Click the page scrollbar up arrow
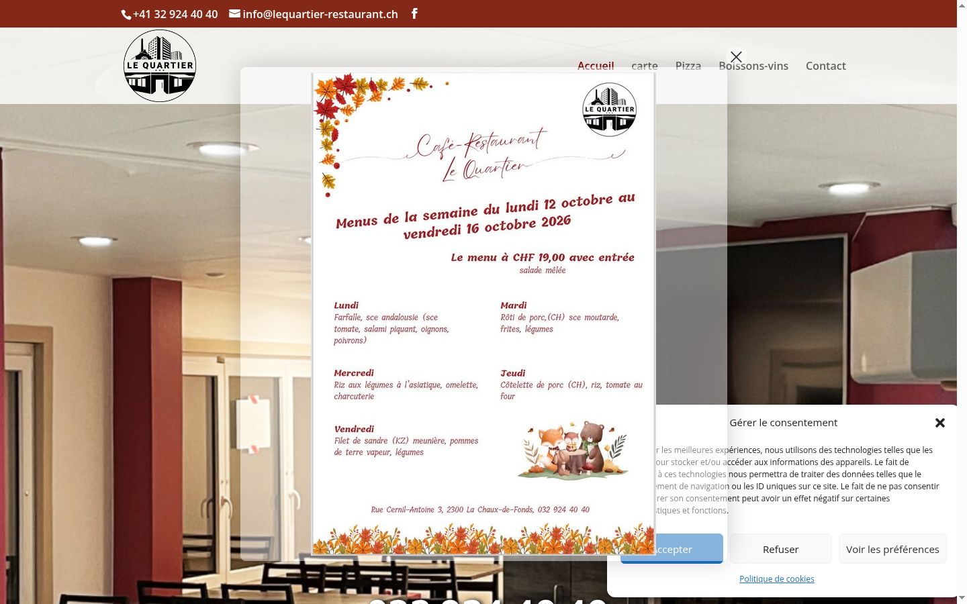 962,5
